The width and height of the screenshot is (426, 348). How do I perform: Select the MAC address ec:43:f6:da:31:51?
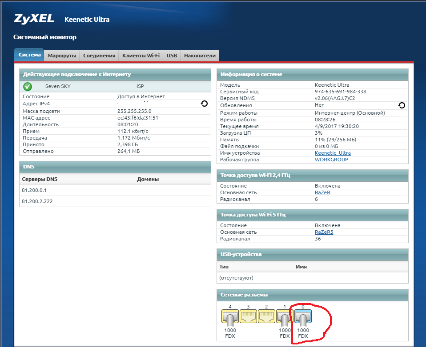pyautogui.click(x=138, y=118)
